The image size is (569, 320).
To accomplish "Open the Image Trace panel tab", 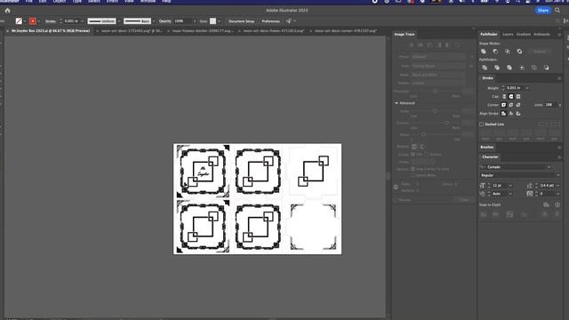I will 405,34.
